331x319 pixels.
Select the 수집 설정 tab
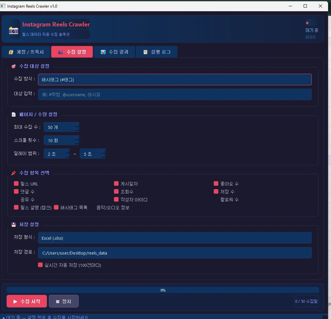pyautogui.click(x=72, y=52)
